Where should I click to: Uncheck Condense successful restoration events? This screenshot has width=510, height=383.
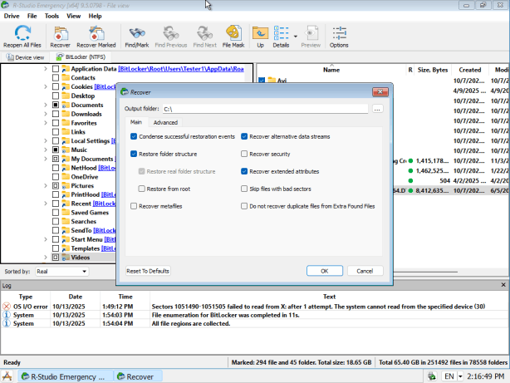(135, 136)
